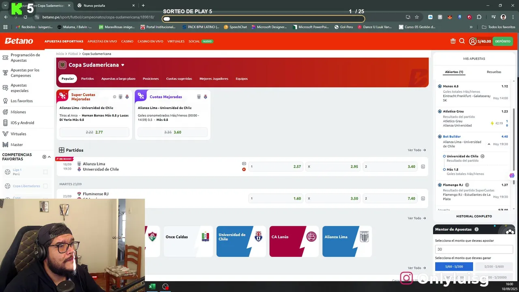519x292 pixels.
Task: Click Ver Todo next to Partidos
Action: click(x=417, y=150)
